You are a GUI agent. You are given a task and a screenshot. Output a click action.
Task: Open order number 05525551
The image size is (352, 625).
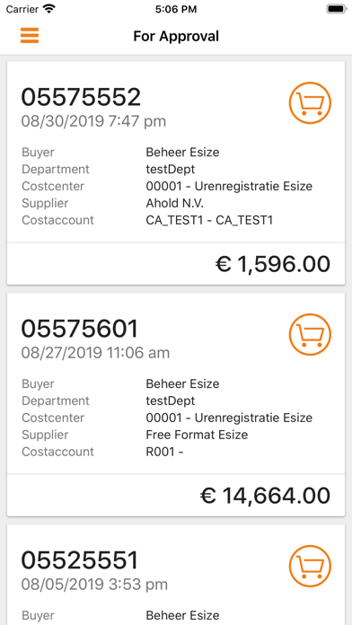coord(79,560)
